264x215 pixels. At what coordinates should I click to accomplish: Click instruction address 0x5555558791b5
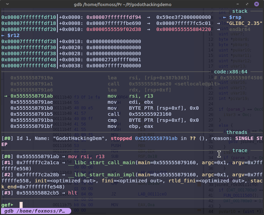pos(32,114)
